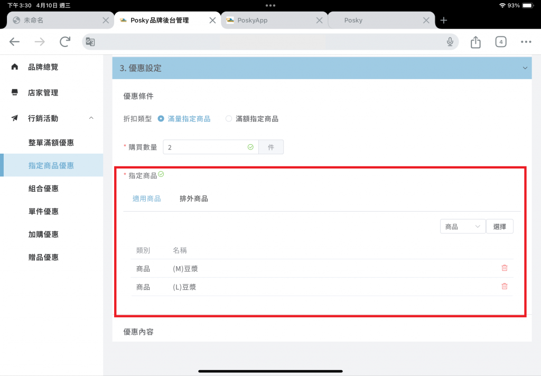Click the (L)豆漿 product name
The height and width of the screenshot is (376, 541).
click(x=184, y=287)
